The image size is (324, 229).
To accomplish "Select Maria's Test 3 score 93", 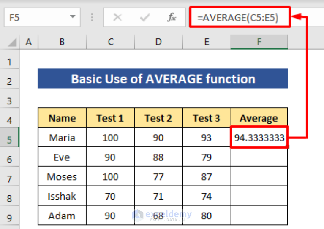I will tap(207, 137).
